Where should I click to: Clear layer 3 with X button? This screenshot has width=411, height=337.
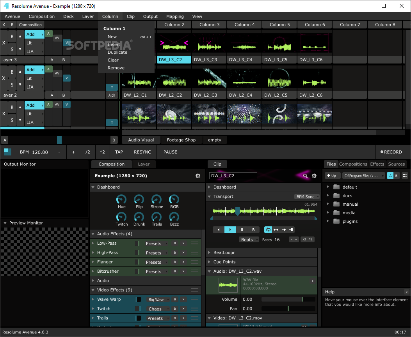click(4, 42)
